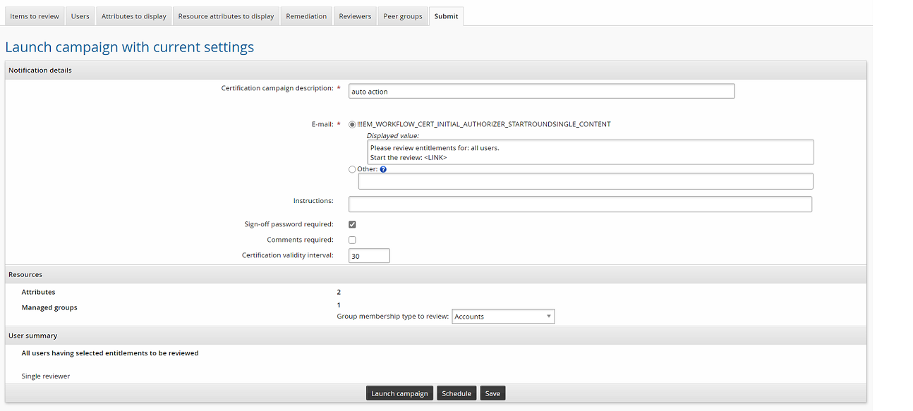Click the Save button
This screenshot has height=411, width=913.
(x=492, y=393)
